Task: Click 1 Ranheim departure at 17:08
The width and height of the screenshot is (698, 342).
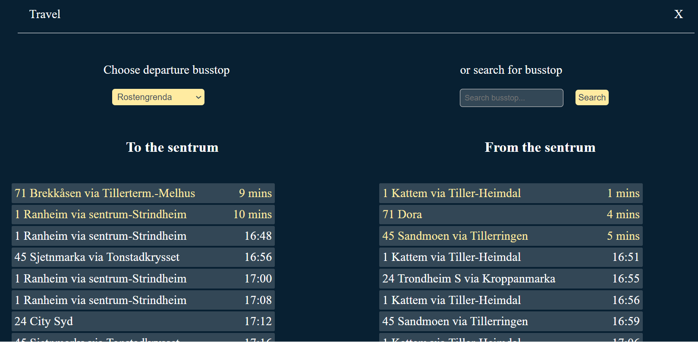Action: 143,300
